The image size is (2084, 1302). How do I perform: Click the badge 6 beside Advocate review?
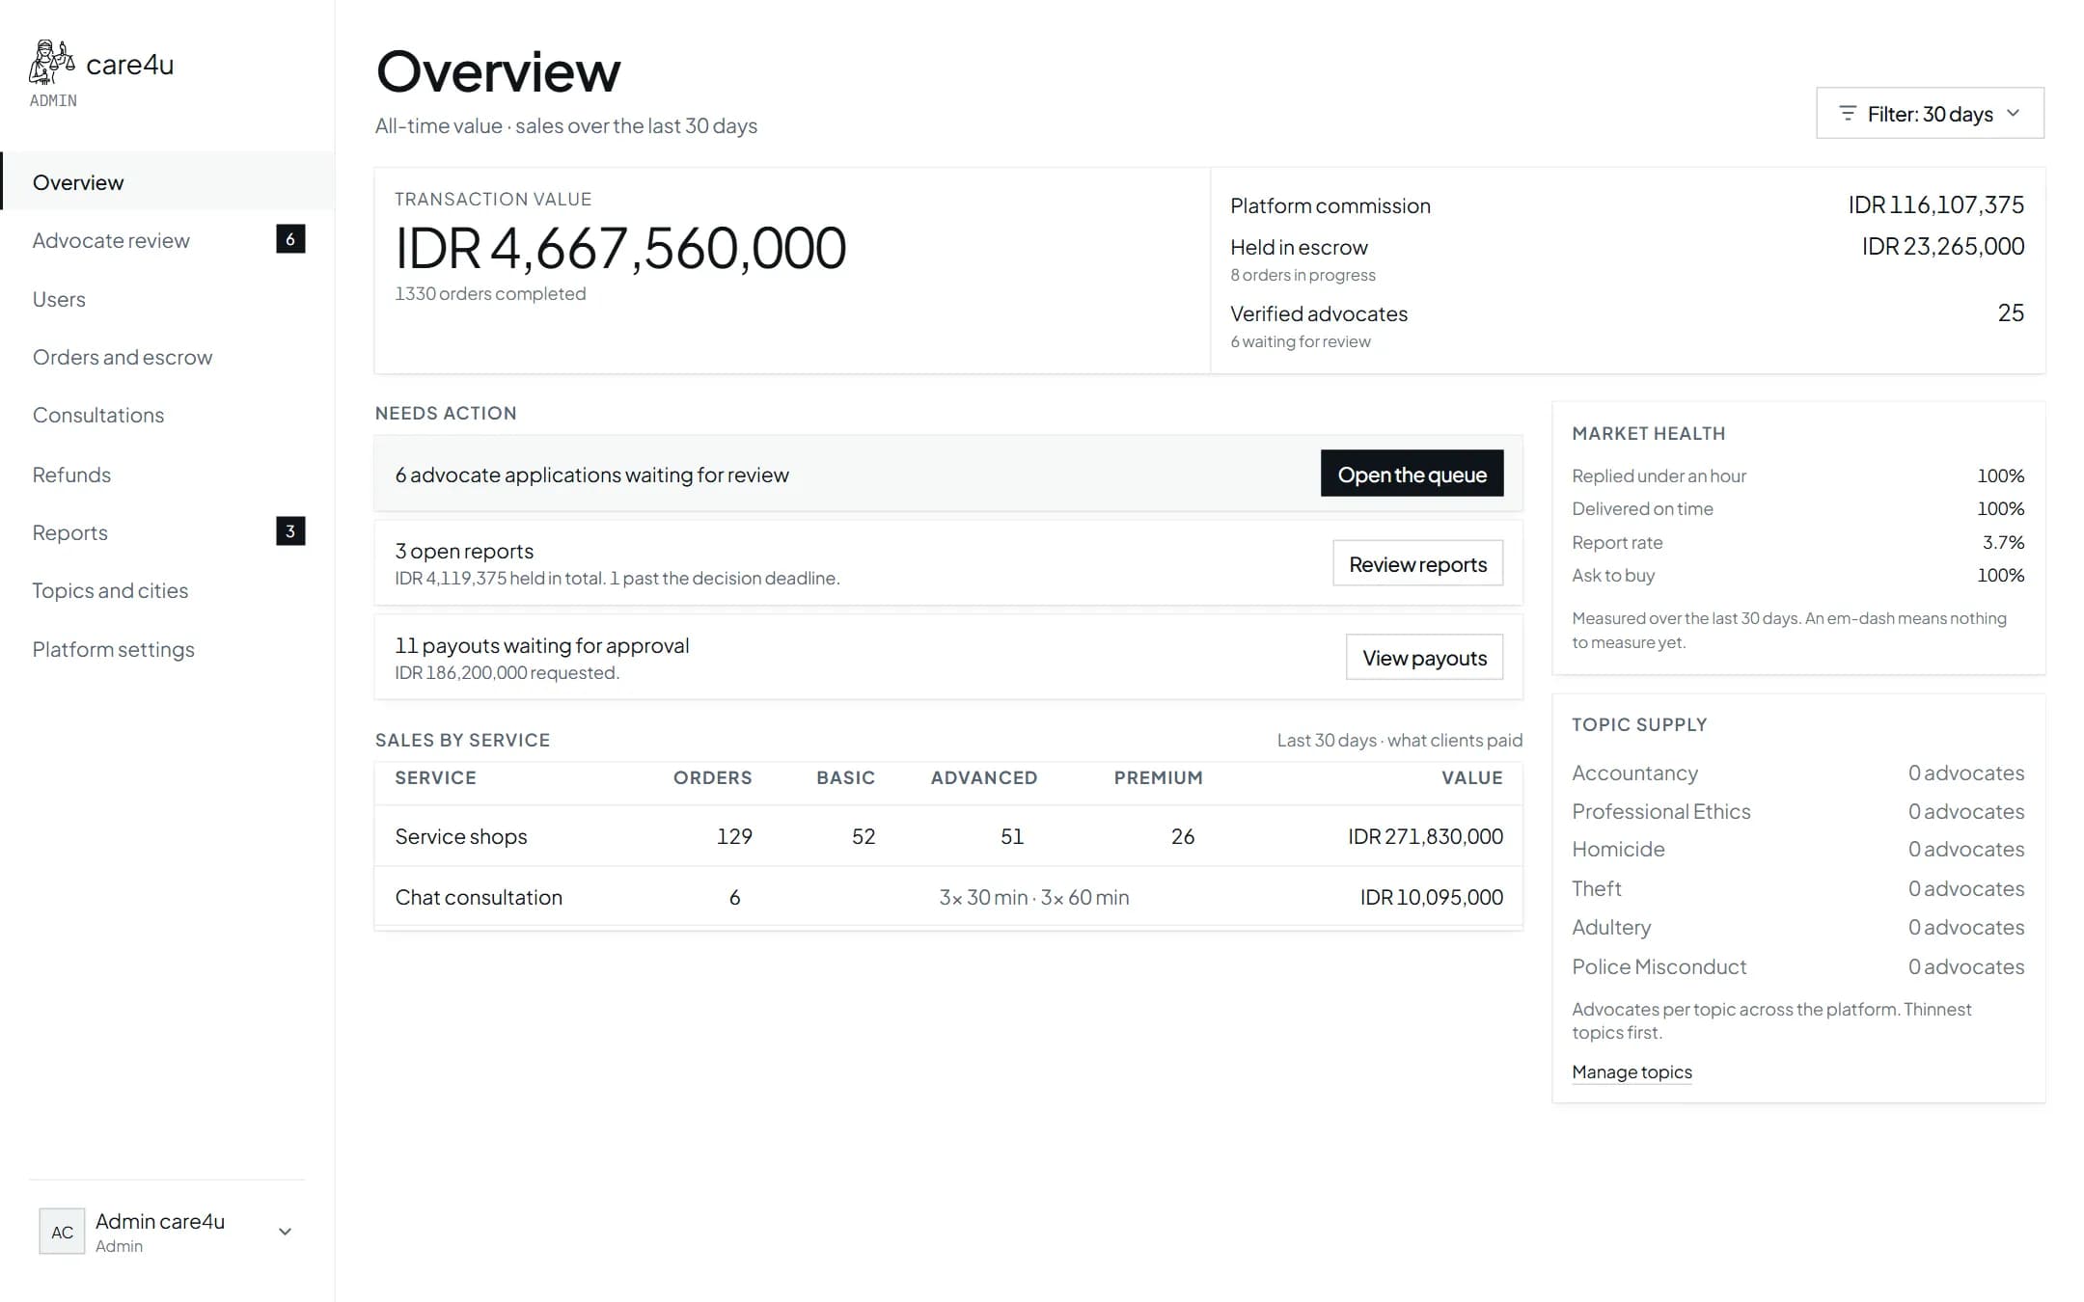point(290,239)
